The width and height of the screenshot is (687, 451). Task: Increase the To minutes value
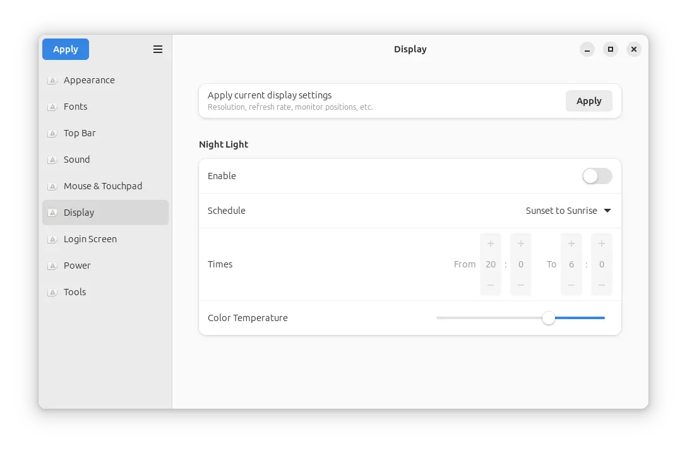click(602, 243)
